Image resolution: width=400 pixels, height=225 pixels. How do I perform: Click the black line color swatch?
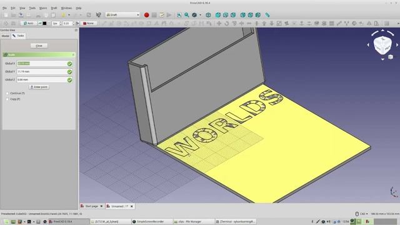(44, 23)
